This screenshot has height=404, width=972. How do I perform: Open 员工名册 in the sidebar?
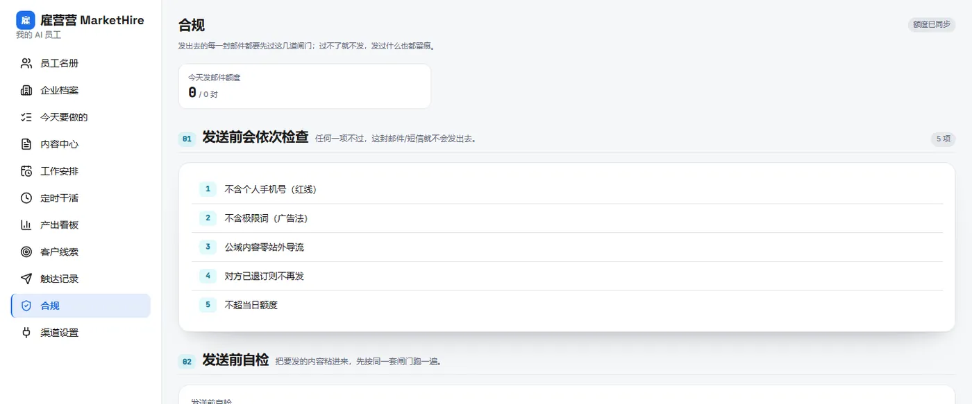tap(81, 63)
